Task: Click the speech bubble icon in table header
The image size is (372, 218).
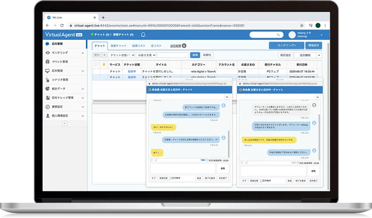Action: (x=96, y=64)
